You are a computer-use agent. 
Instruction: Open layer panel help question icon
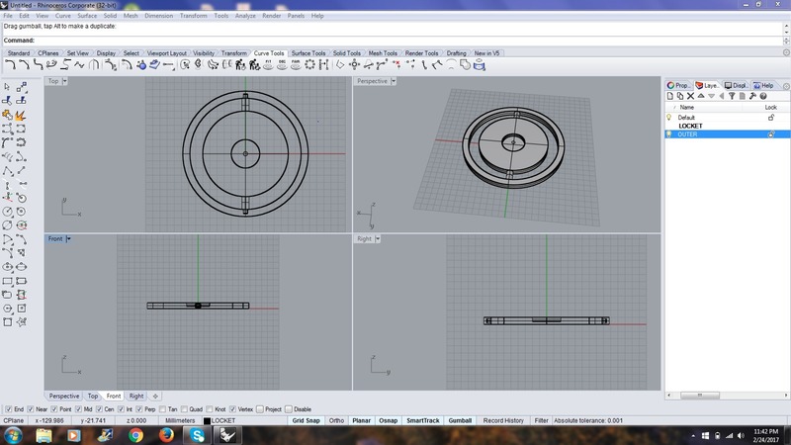[x=763, y=96]
